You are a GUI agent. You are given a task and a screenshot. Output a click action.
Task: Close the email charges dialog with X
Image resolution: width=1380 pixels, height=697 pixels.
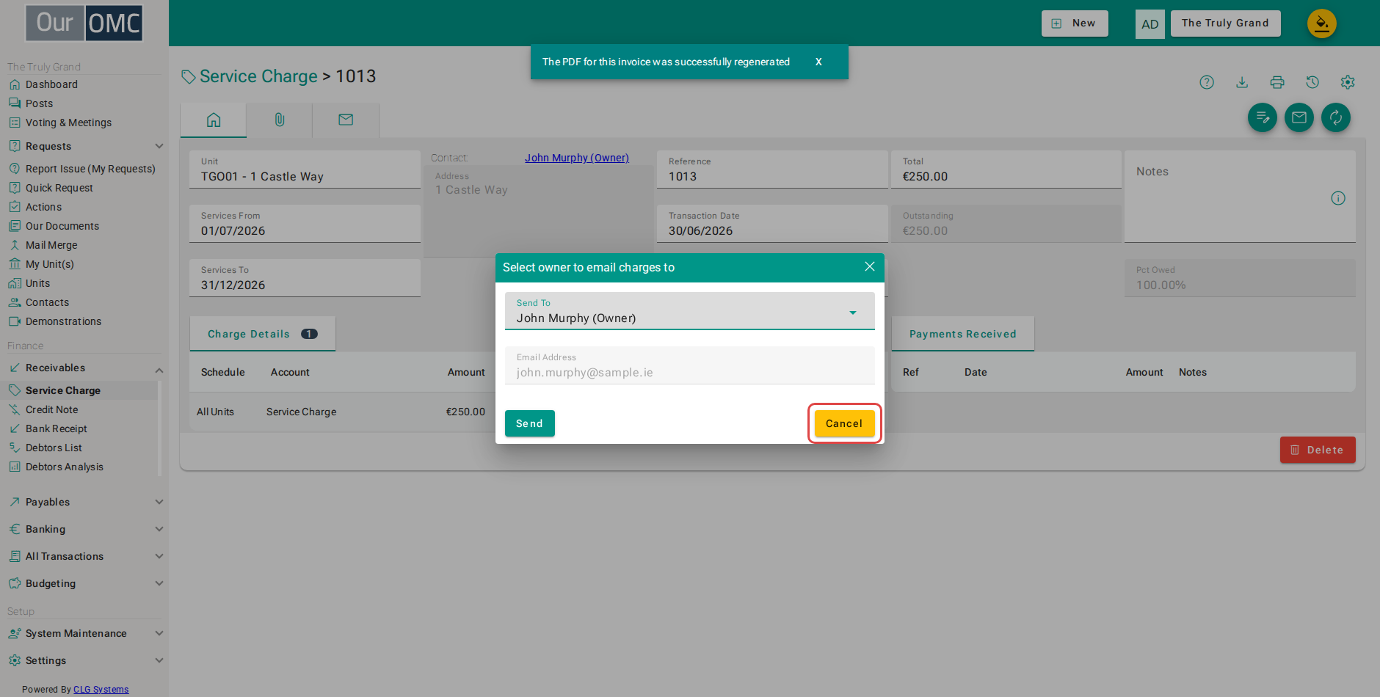870,266
